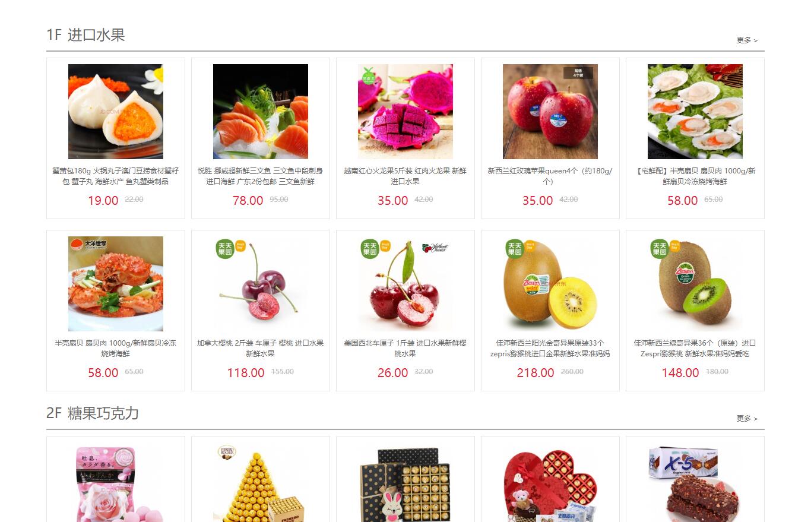Click 更多 link for 2F 糖果巧克力
Viewport: 811px width, 522px height.
click(x=747, y=419)
